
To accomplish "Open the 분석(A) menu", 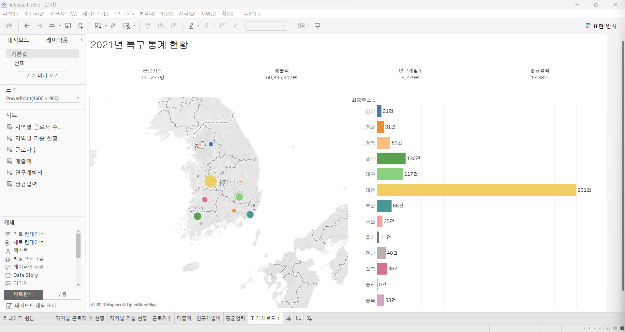I will [147, 14].
